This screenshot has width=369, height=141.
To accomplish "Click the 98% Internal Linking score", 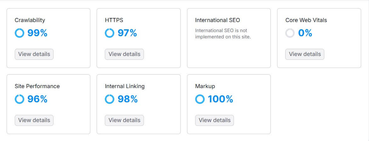I will (x=128, y=99).
